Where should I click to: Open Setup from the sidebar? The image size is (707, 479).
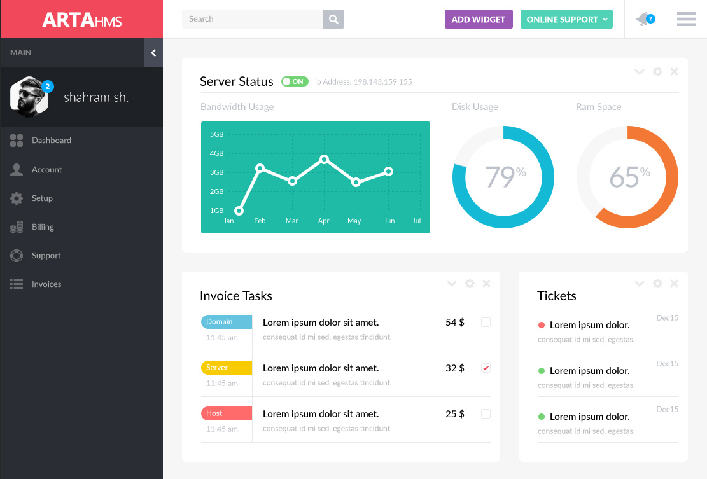(43, 198)
